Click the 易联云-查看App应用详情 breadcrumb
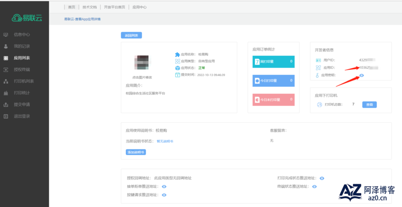The width and height of the screenshot is (402, 207). [x=82, y=19]
